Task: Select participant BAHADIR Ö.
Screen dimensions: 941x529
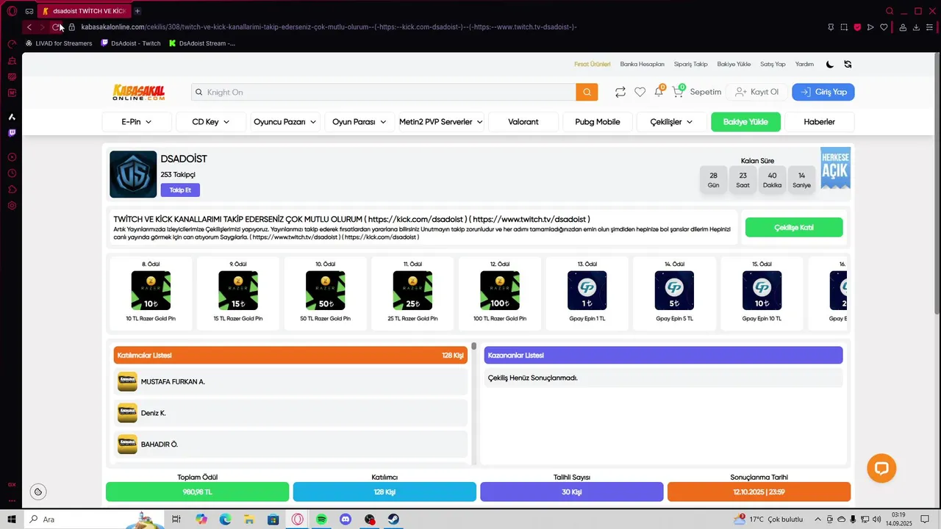Action: pos(290,445)
